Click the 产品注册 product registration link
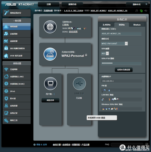 pyautogui.click(x=86, y=145)
